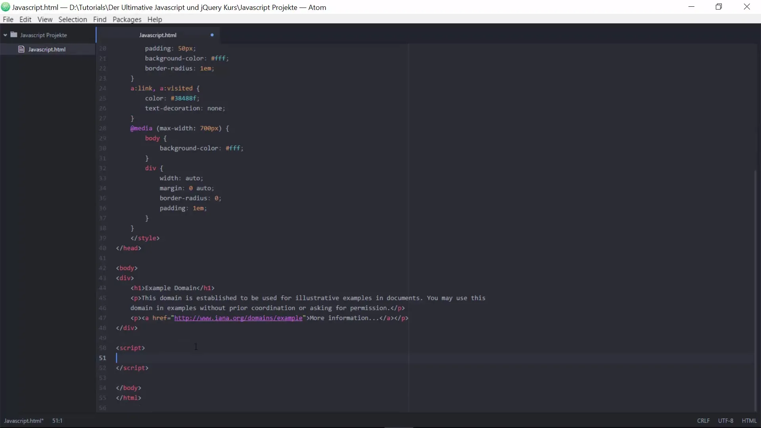Open the Find menu
761x428 pixels.
(x=99, y=19)
